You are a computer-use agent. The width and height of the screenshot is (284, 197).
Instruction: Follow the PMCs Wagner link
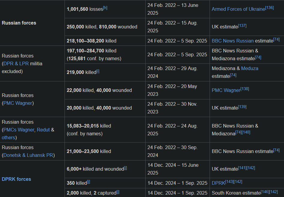(x=19, y=130)
